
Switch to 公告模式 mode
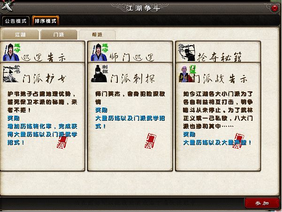(x=15, y=21)
